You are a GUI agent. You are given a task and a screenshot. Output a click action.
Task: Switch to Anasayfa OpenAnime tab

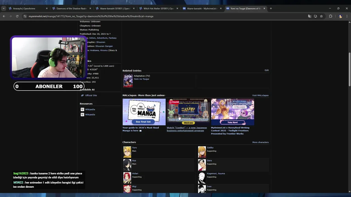click(28, 8)
